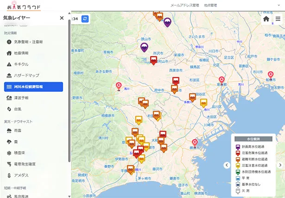Click the blue refresh button on map
This screenshot has width=285, height=198.
pos(85,19)
